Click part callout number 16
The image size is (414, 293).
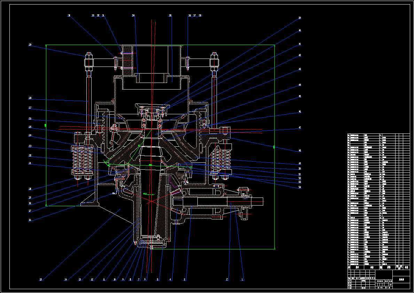coord(30,220)
